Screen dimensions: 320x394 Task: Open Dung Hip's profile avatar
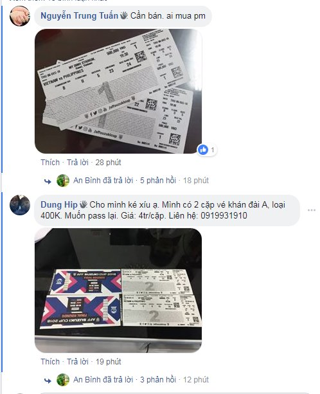coord(20,205)
